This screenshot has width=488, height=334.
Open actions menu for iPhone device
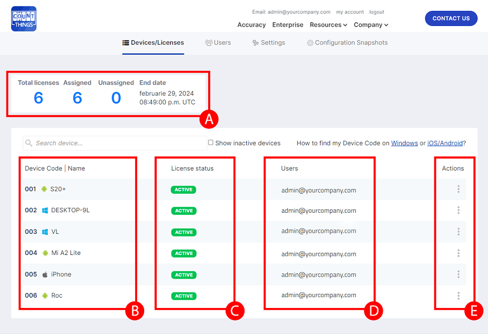coord(458,274)
